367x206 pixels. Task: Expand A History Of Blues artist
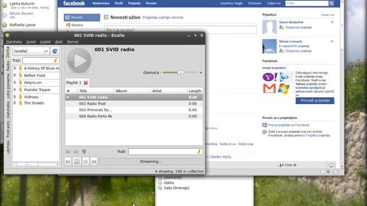(x=15, y=68)
